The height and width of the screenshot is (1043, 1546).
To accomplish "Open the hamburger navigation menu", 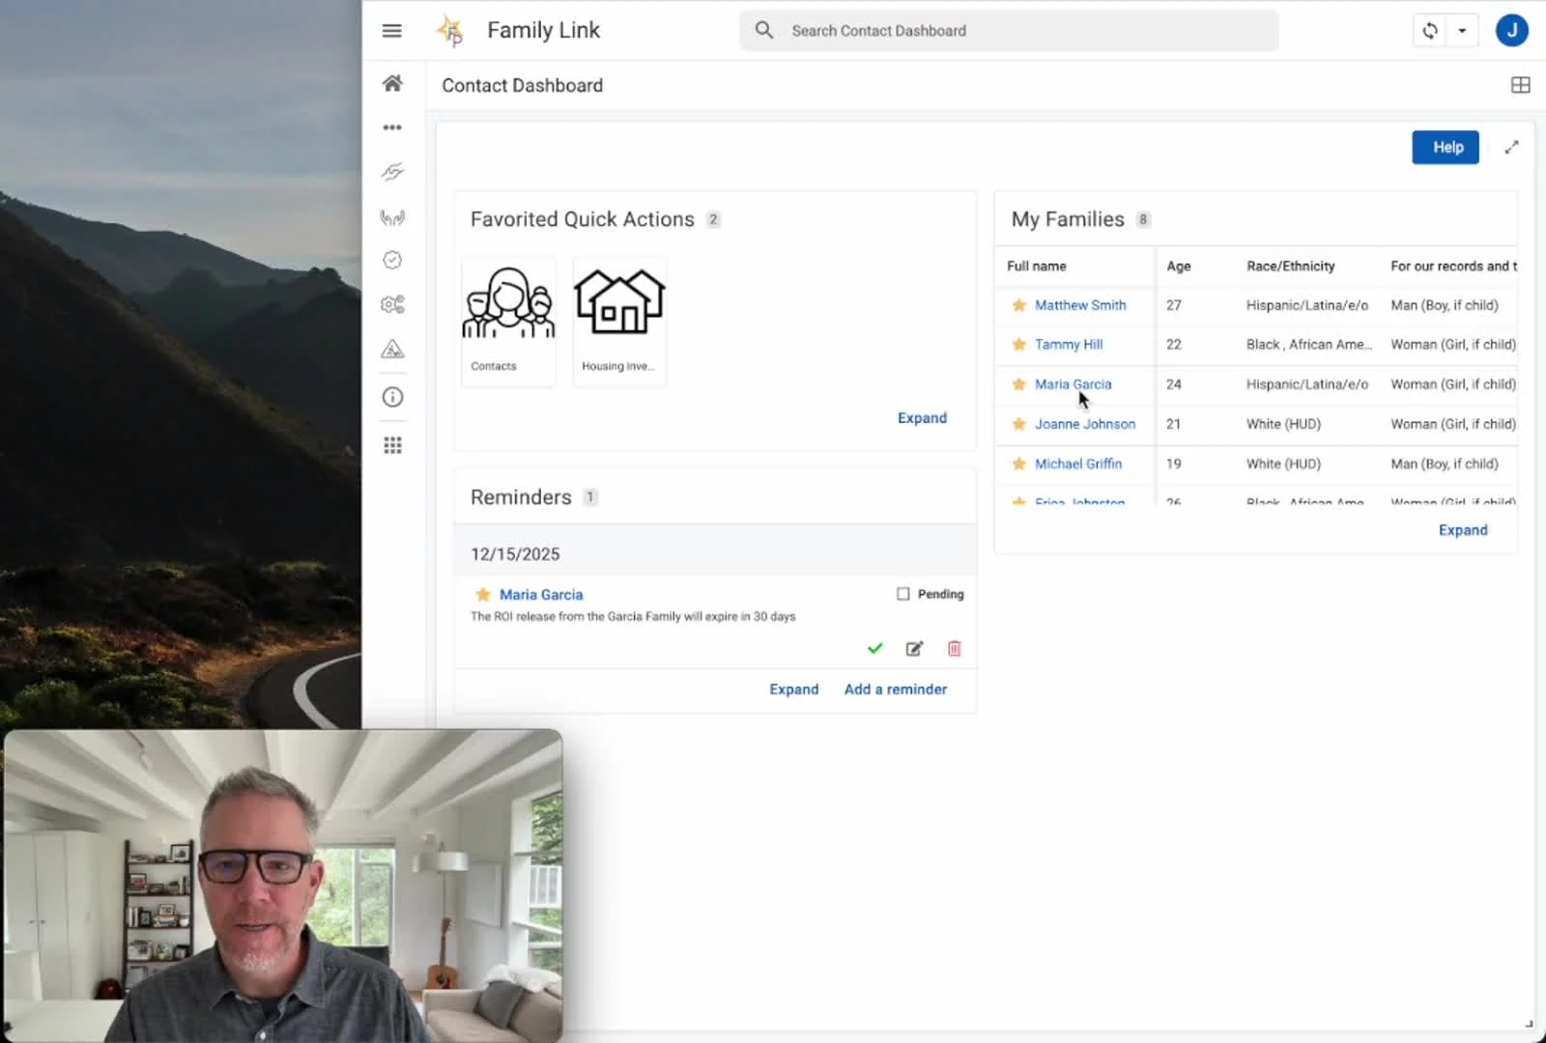I will point(391,31).
